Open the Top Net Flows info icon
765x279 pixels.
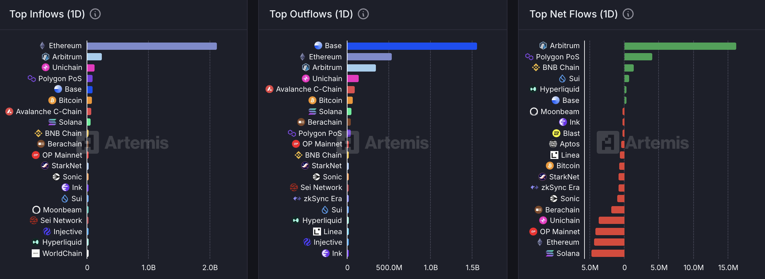[628, 14]
